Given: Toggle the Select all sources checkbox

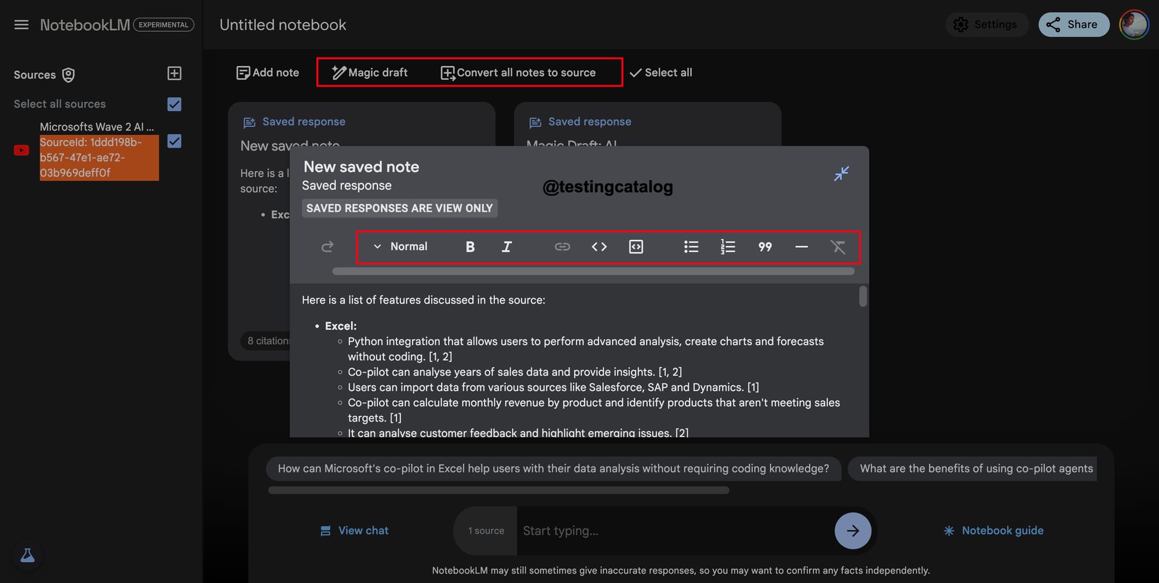Looking at the screenshot, I should [174, 104].
